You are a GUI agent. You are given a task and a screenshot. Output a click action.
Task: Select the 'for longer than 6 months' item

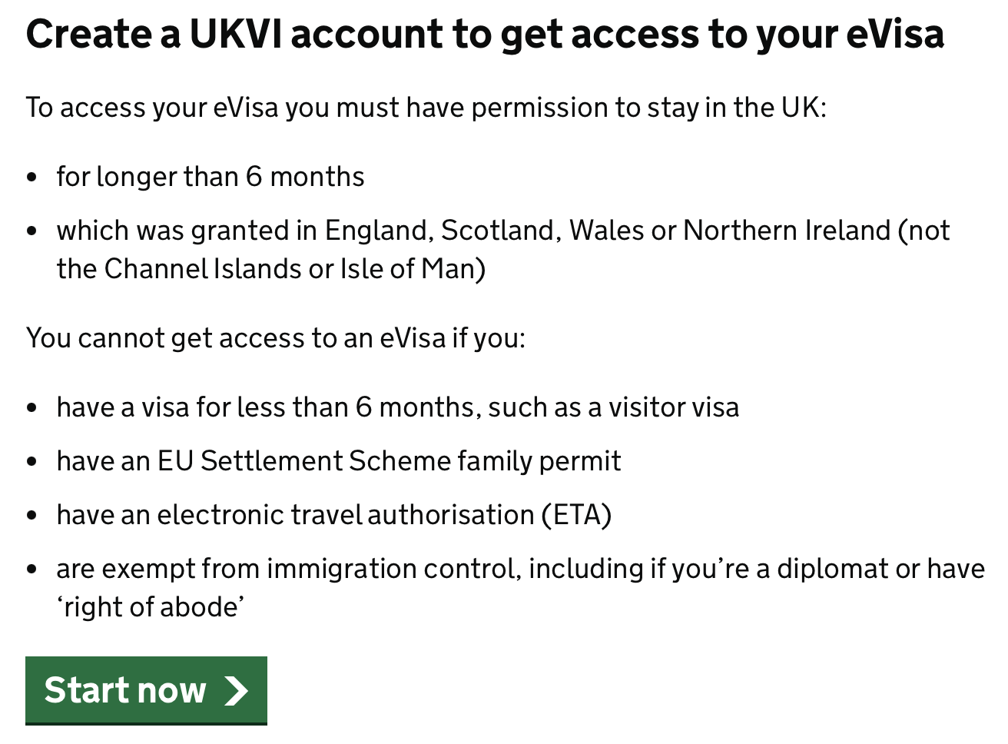point(211,177)
